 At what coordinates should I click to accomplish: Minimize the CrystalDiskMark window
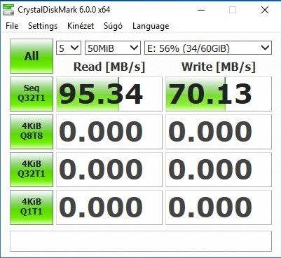point(201,10)
